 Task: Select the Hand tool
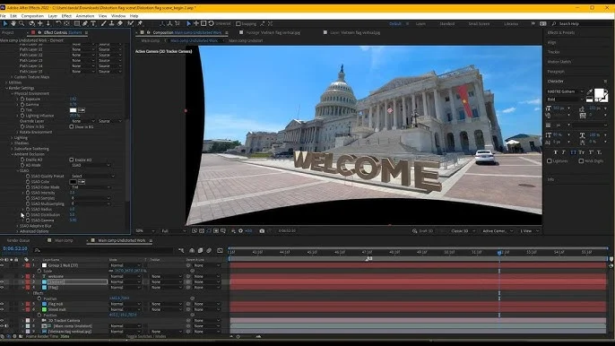(13, 23)
